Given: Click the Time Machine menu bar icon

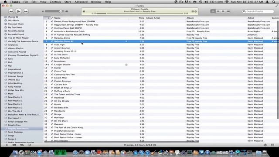Looking at the screenshot, I should pyautogui.click(x=201, y=2).
